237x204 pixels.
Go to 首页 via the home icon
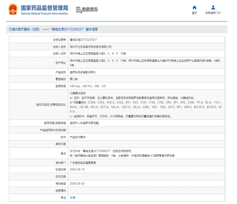click(194, 8)
